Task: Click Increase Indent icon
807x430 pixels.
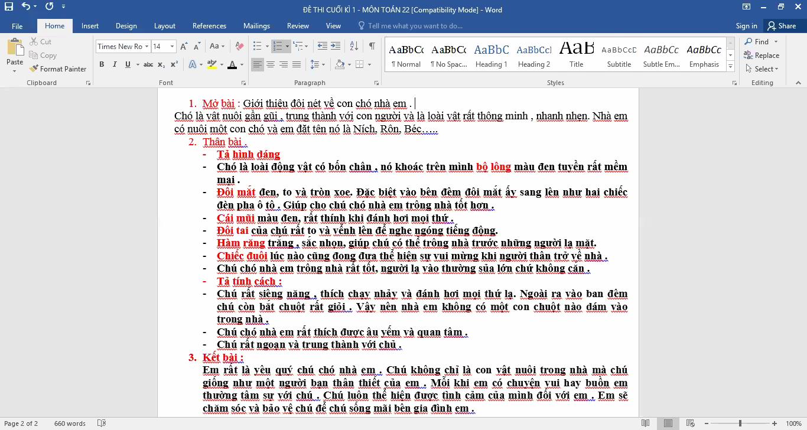Action: 336,46
